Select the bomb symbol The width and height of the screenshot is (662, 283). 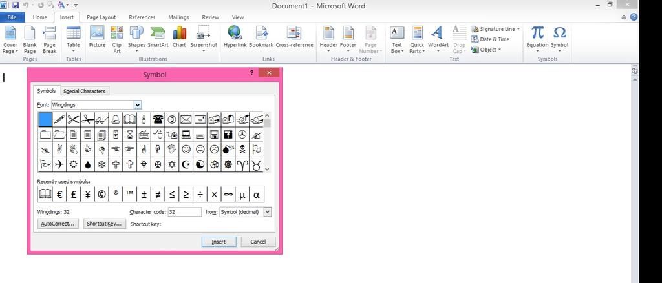228,149
